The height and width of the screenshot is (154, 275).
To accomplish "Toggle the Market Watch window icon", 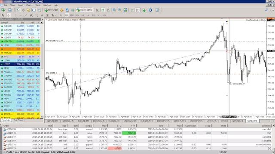I will point(18,10).
